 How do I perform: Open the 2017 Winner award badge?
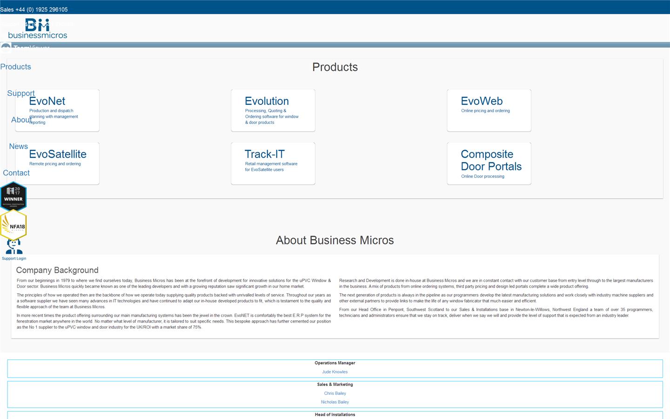point(13,196)
